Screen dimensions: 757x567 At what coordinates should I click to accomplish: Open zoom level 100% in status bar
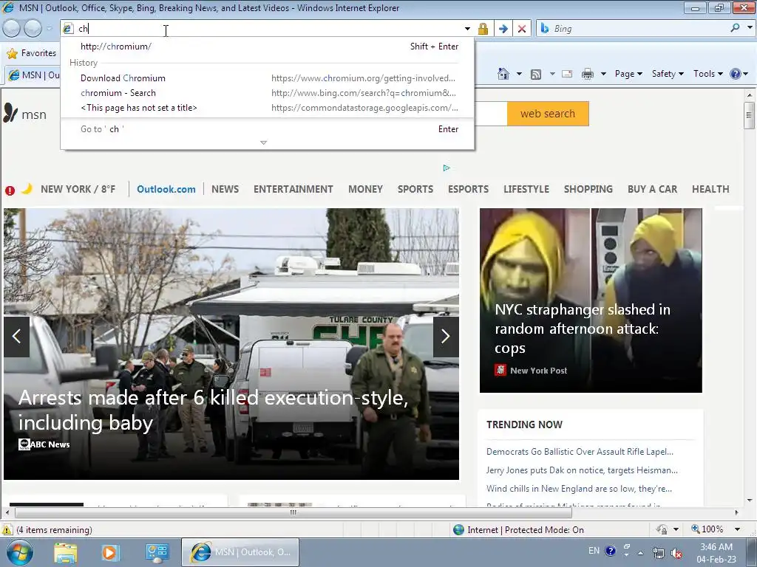(707, 529)
